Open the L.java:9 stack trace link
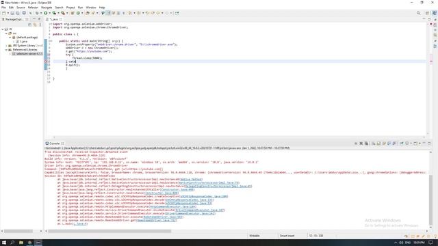Image resolution: width=438 pixels, height=246 pixels. click(81, 223)
